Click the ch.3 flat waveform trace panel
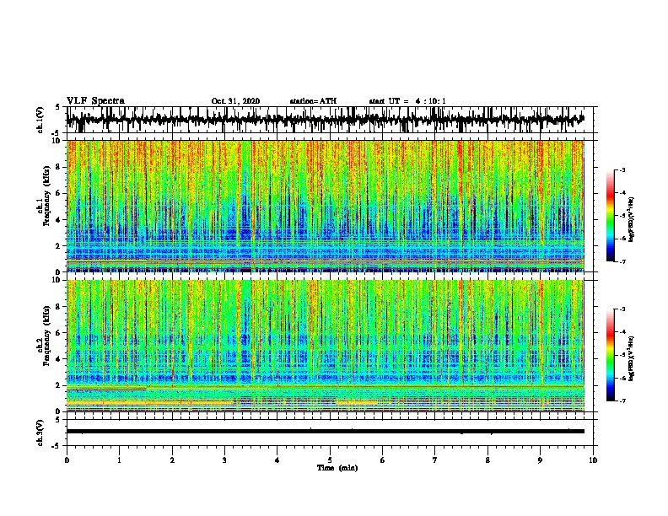The image size is (668, 516). (329, 433)
